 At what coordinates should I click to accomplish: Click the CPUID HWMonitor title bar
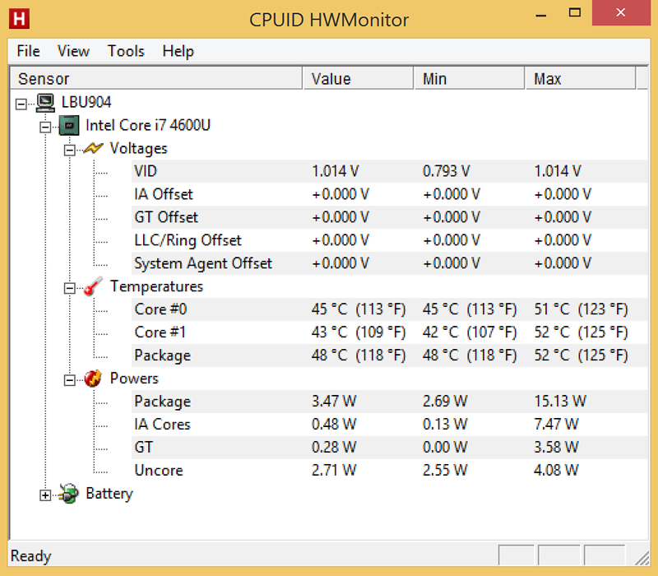tap(329, 20)
